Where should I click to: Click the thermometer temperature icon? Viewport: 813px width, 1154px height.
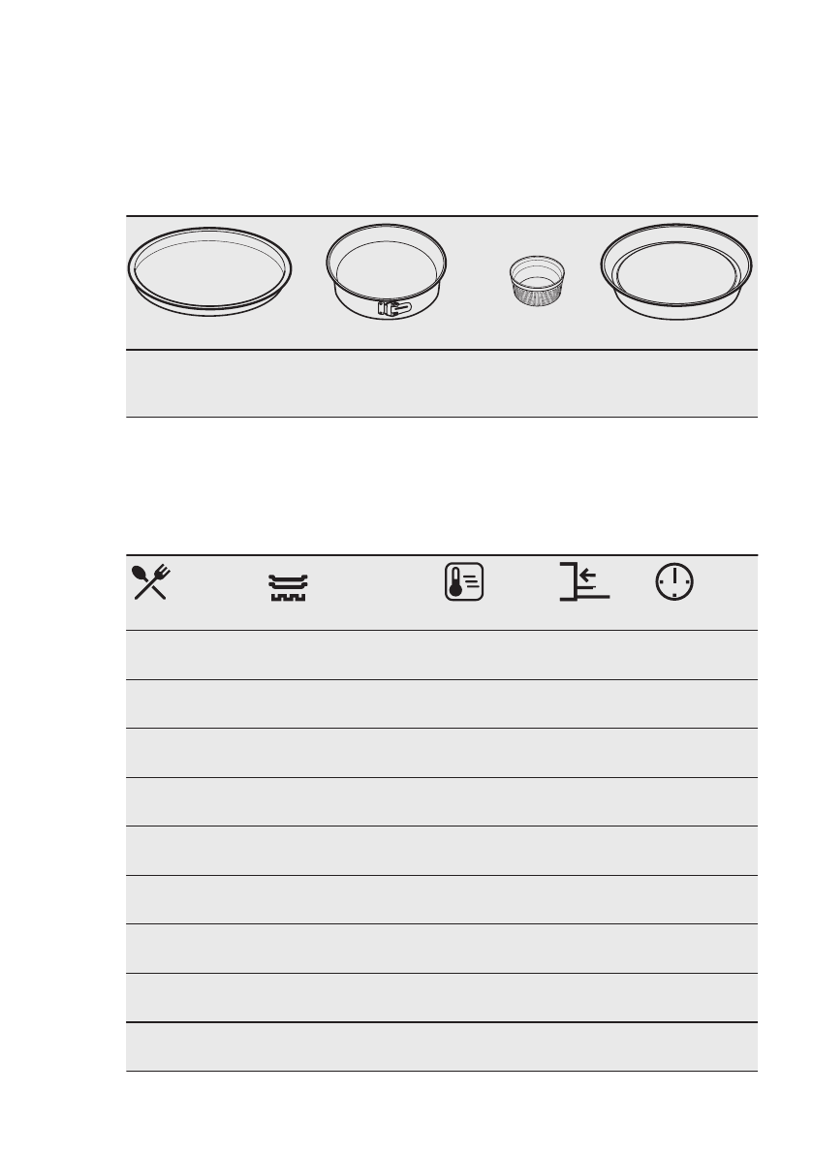coord(464,581)
